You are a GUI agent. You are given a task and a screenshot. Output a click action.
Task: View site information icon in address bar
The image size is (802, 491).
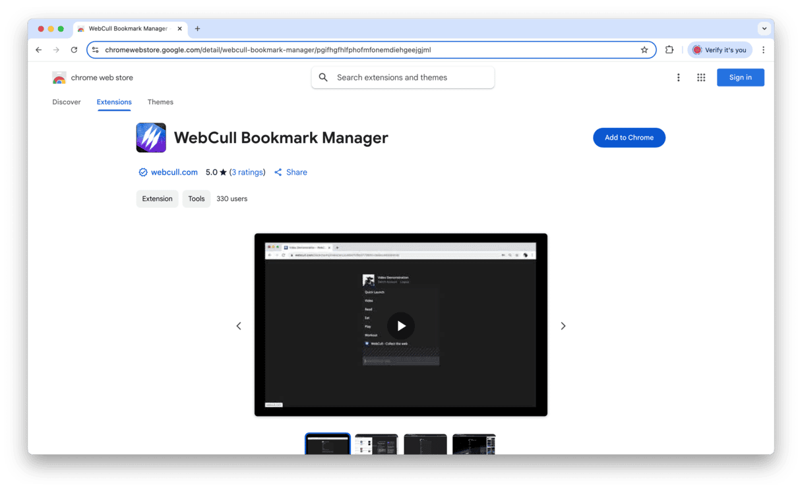(96, 50)
